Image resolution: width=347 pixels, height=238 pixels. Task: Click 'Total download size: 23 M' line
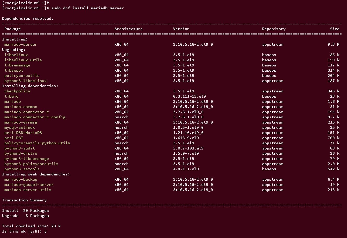point(31,226)
